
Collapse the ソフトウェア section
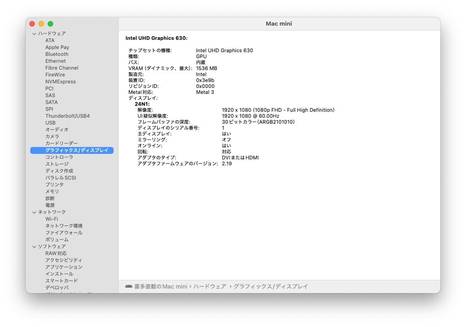click(x=34, y=246)
